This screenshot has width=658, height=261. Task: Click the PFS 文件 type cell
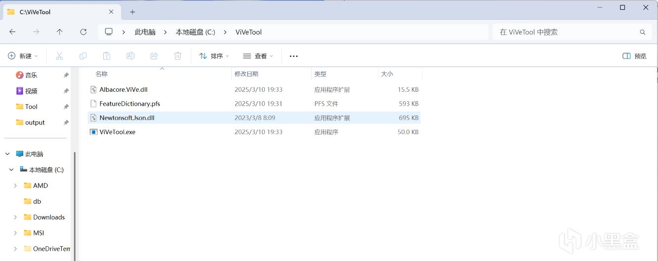(x=326, y=104)
